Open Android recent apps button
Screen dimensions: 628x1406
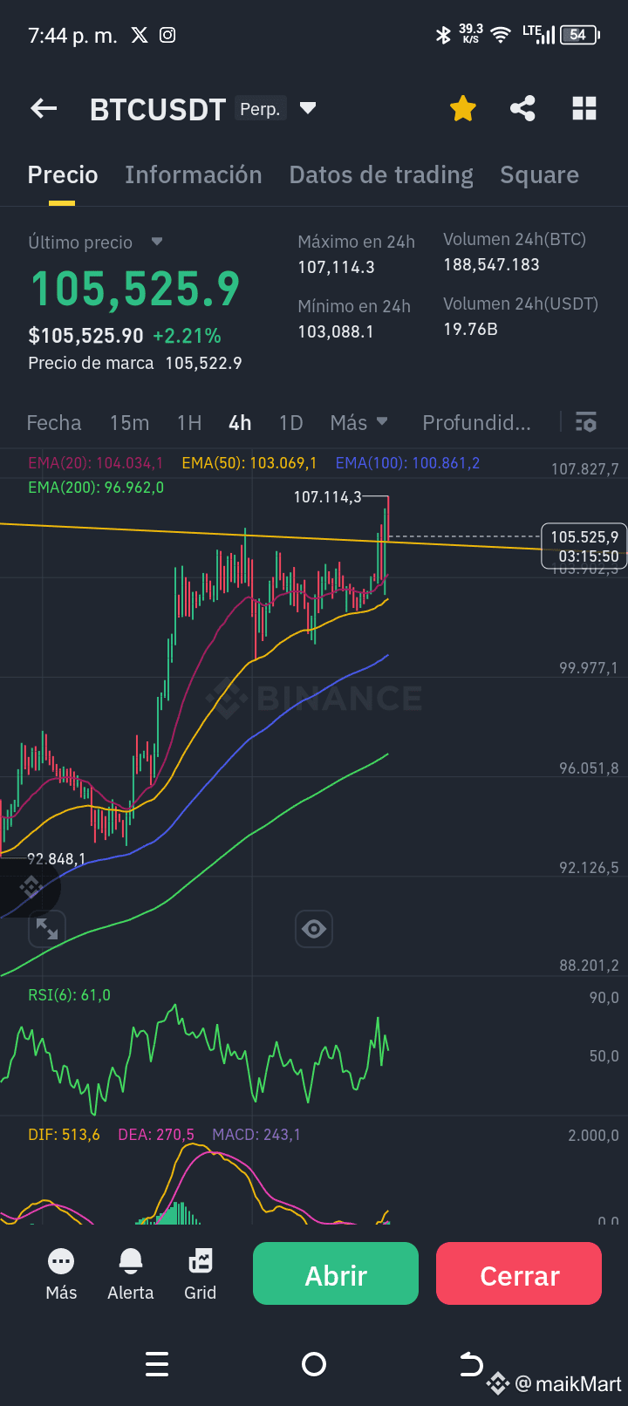click(157, 1364)
